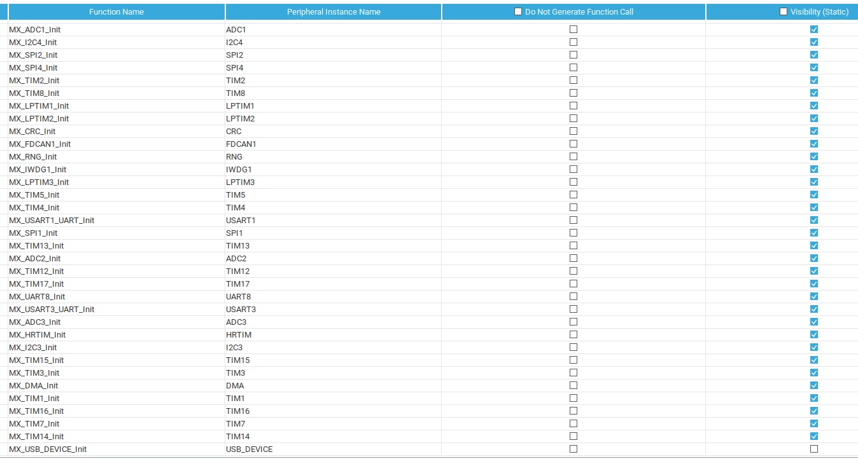Uncheck static visibility for MX_CRC_Init
Screen dimensions: 858x459
(x=814, y=131)
